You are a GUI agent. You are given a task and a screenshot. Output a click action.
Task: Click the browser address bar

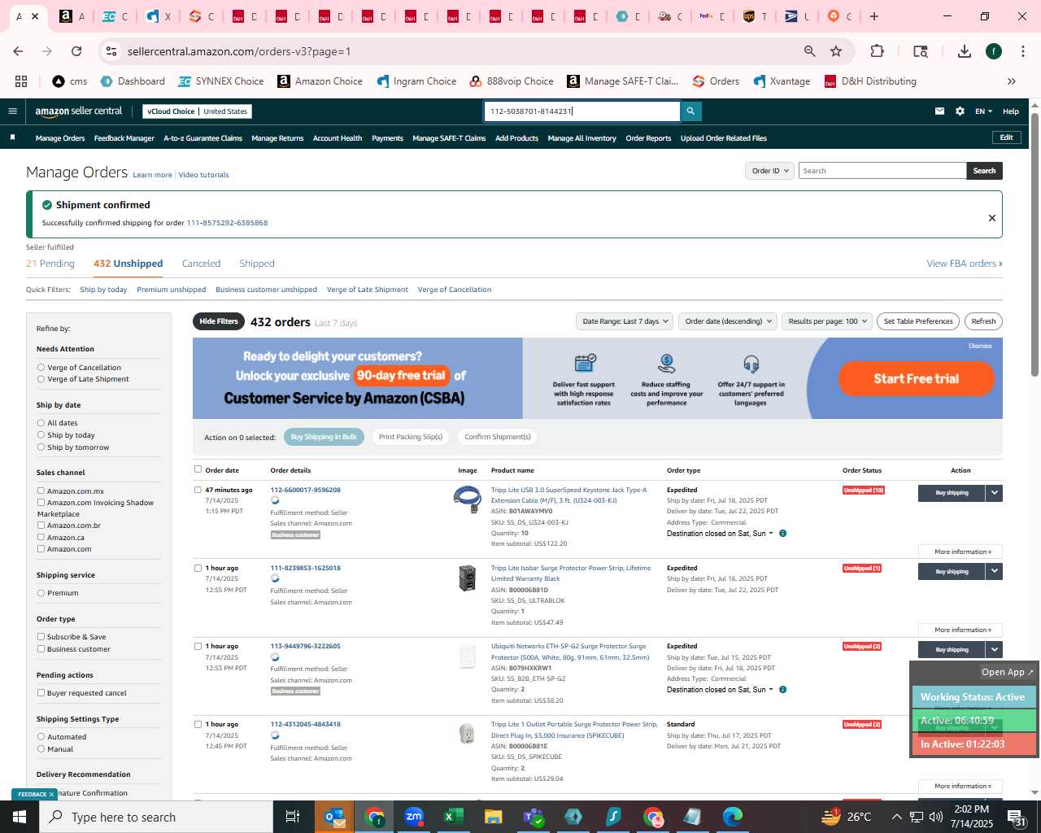pos(455,51)
